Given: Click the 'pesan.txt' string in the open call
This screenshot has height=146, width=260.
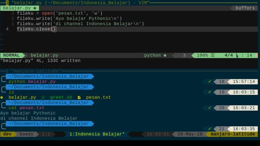Looking at the screenshot, I should 71,13.
